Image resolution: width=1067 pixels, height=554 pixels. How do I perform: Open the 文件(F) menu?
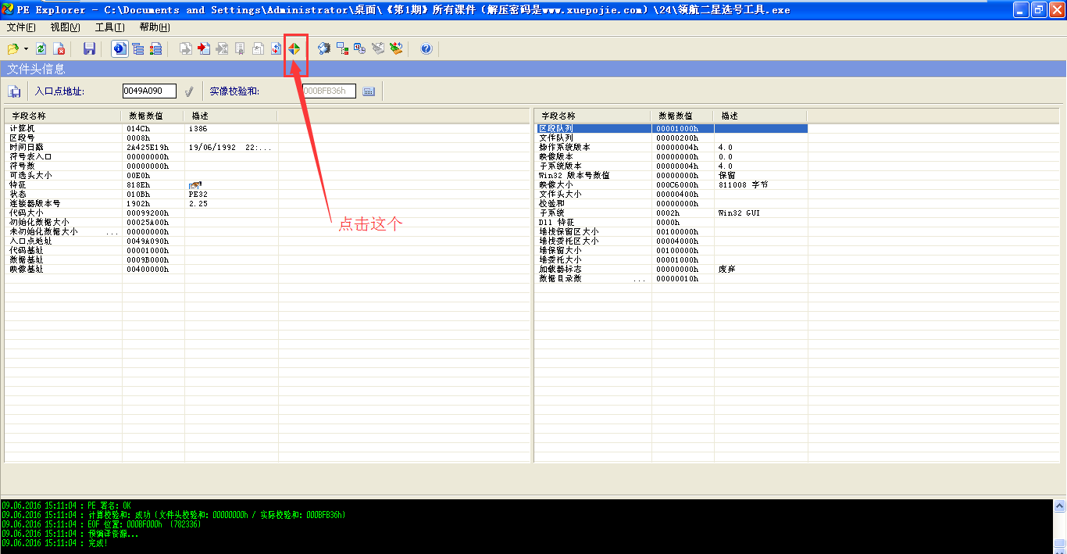(20, 26)
